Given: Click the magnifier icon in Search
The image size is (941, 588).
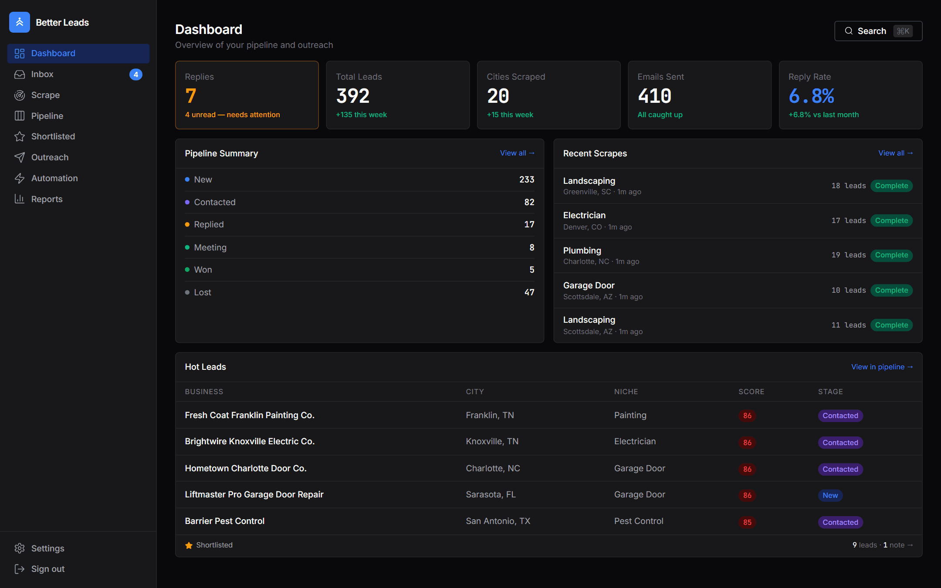Looking at the screenshot, I should 849,31.
